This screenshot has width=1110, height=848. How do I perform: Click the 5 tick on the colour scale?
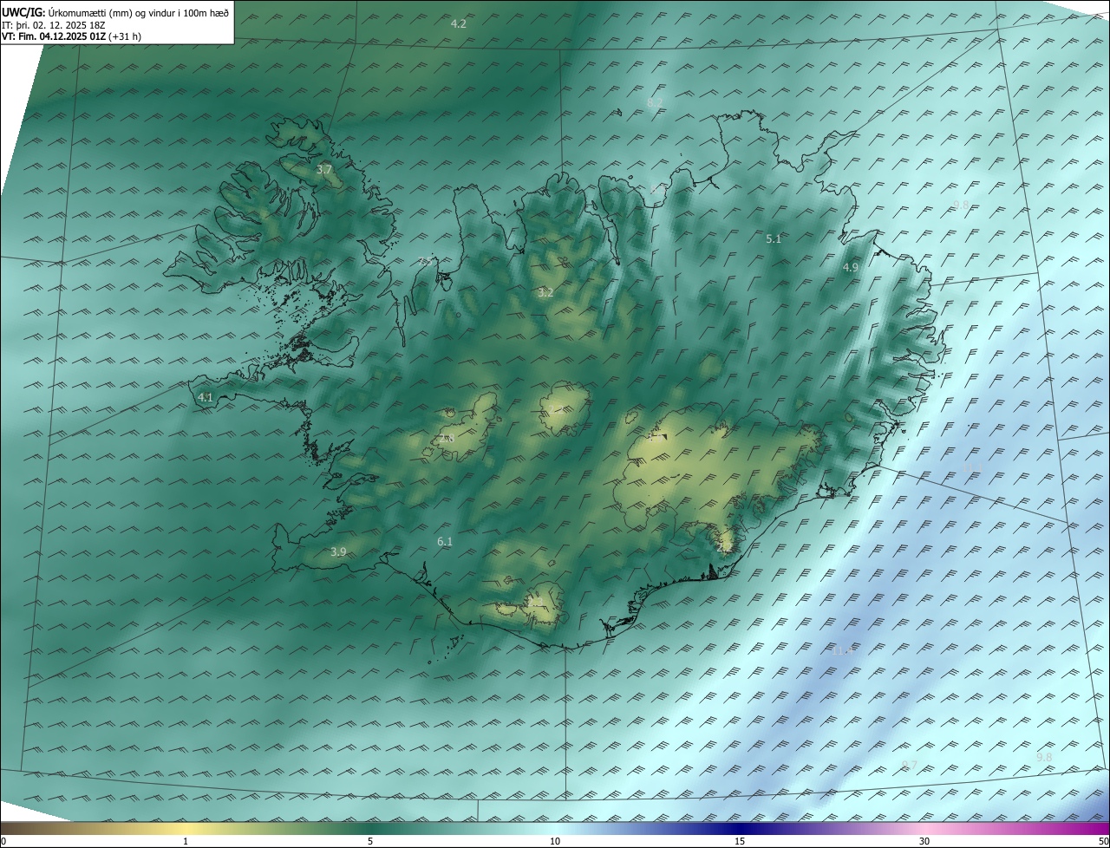(x=370, y=841)
